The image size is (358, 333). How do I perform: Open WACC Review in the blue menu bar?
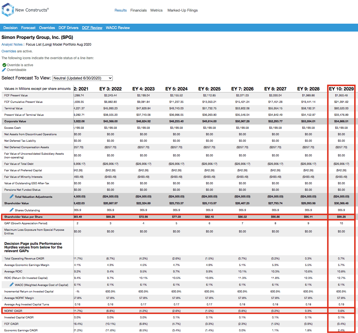click(x=118, y=28)
